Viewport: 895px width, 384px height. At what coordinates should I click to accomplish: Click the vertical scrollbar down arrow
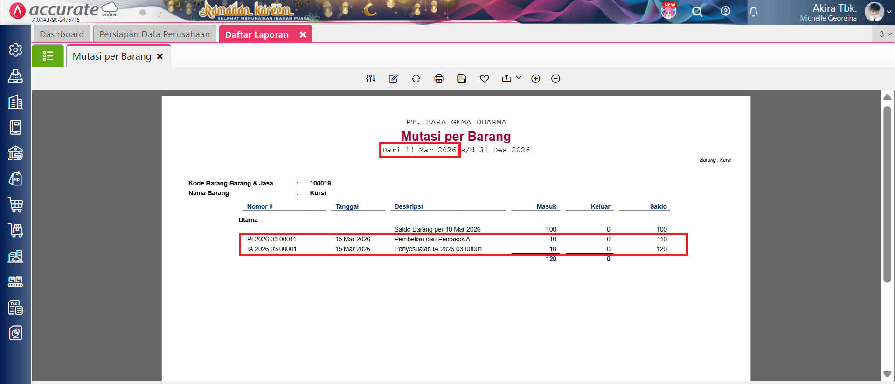[887, 374]
